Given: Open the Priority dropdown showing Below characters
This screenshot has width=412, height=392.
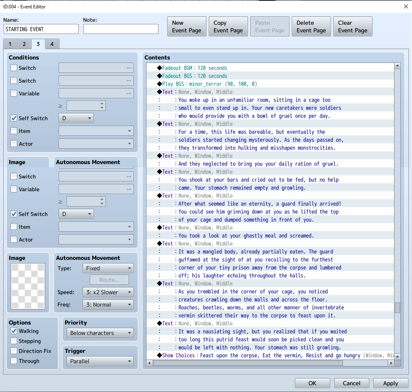Looking at the screenshot, I should 100,333.
